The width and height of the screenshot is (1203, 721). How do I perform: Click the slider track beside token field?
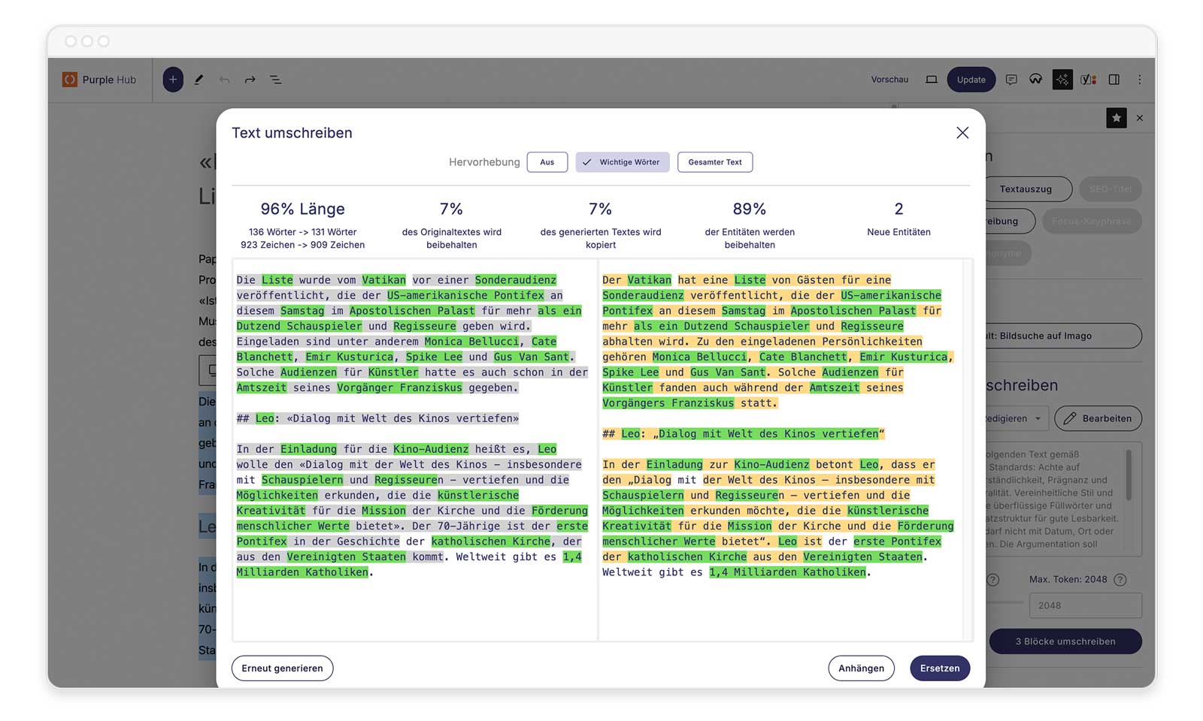(x=1005, y=602)
